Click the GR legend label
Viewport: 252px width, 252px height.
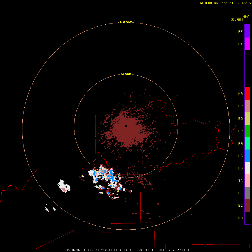[x=241, y=106]
